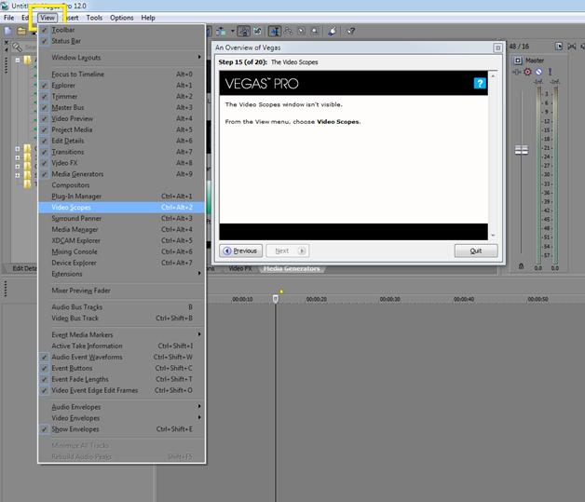The width and height of the screenshot is (585, 502).
Task: Select the Envelope Edit tool
Action: coord(289,32)
